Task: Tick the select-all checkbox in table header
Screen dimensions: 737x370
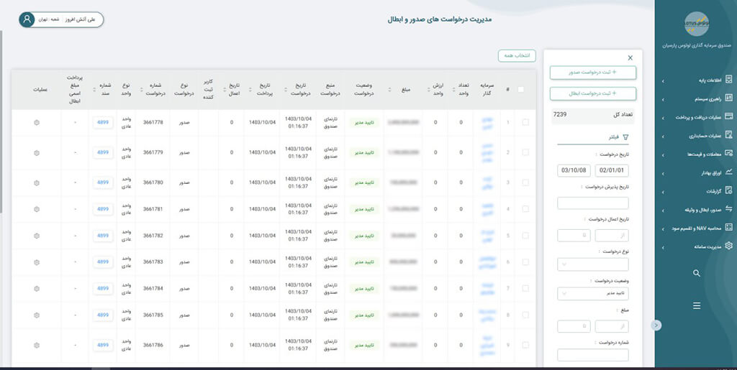Action: (521, 90)
